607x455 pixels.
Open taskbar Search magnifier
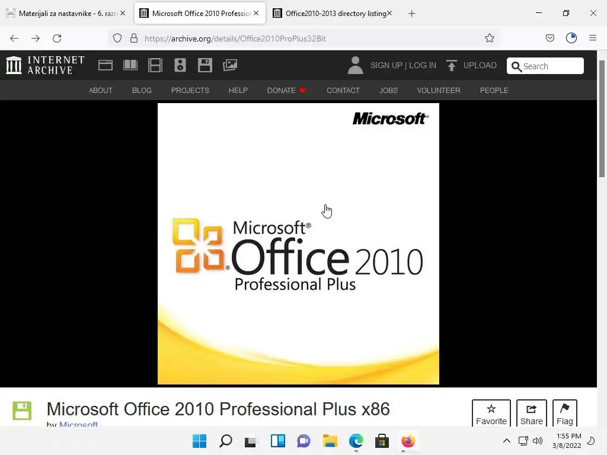pyautogui.click(x=226, y=441)
